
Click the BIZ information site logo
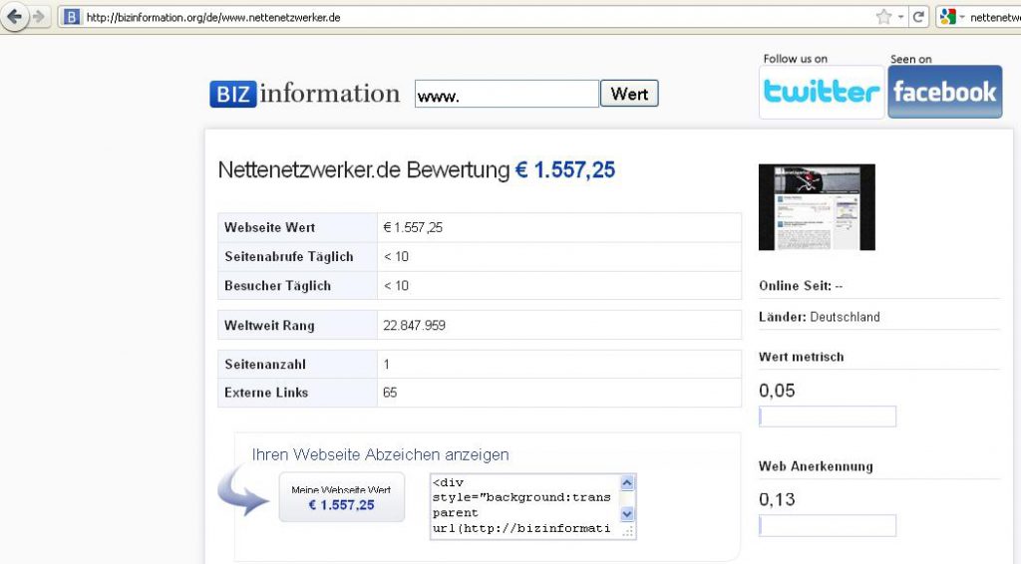pos(304,94)
